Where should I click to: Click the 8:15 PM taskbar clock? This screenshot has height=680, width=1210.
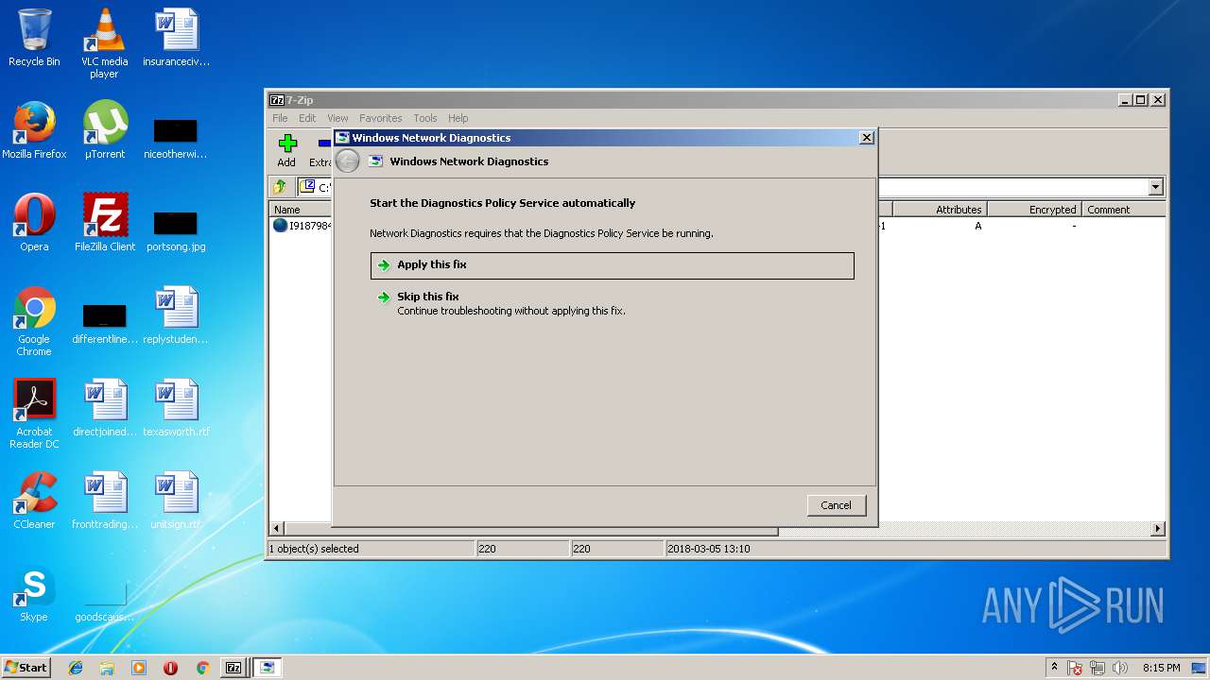tap(1161, 668)
